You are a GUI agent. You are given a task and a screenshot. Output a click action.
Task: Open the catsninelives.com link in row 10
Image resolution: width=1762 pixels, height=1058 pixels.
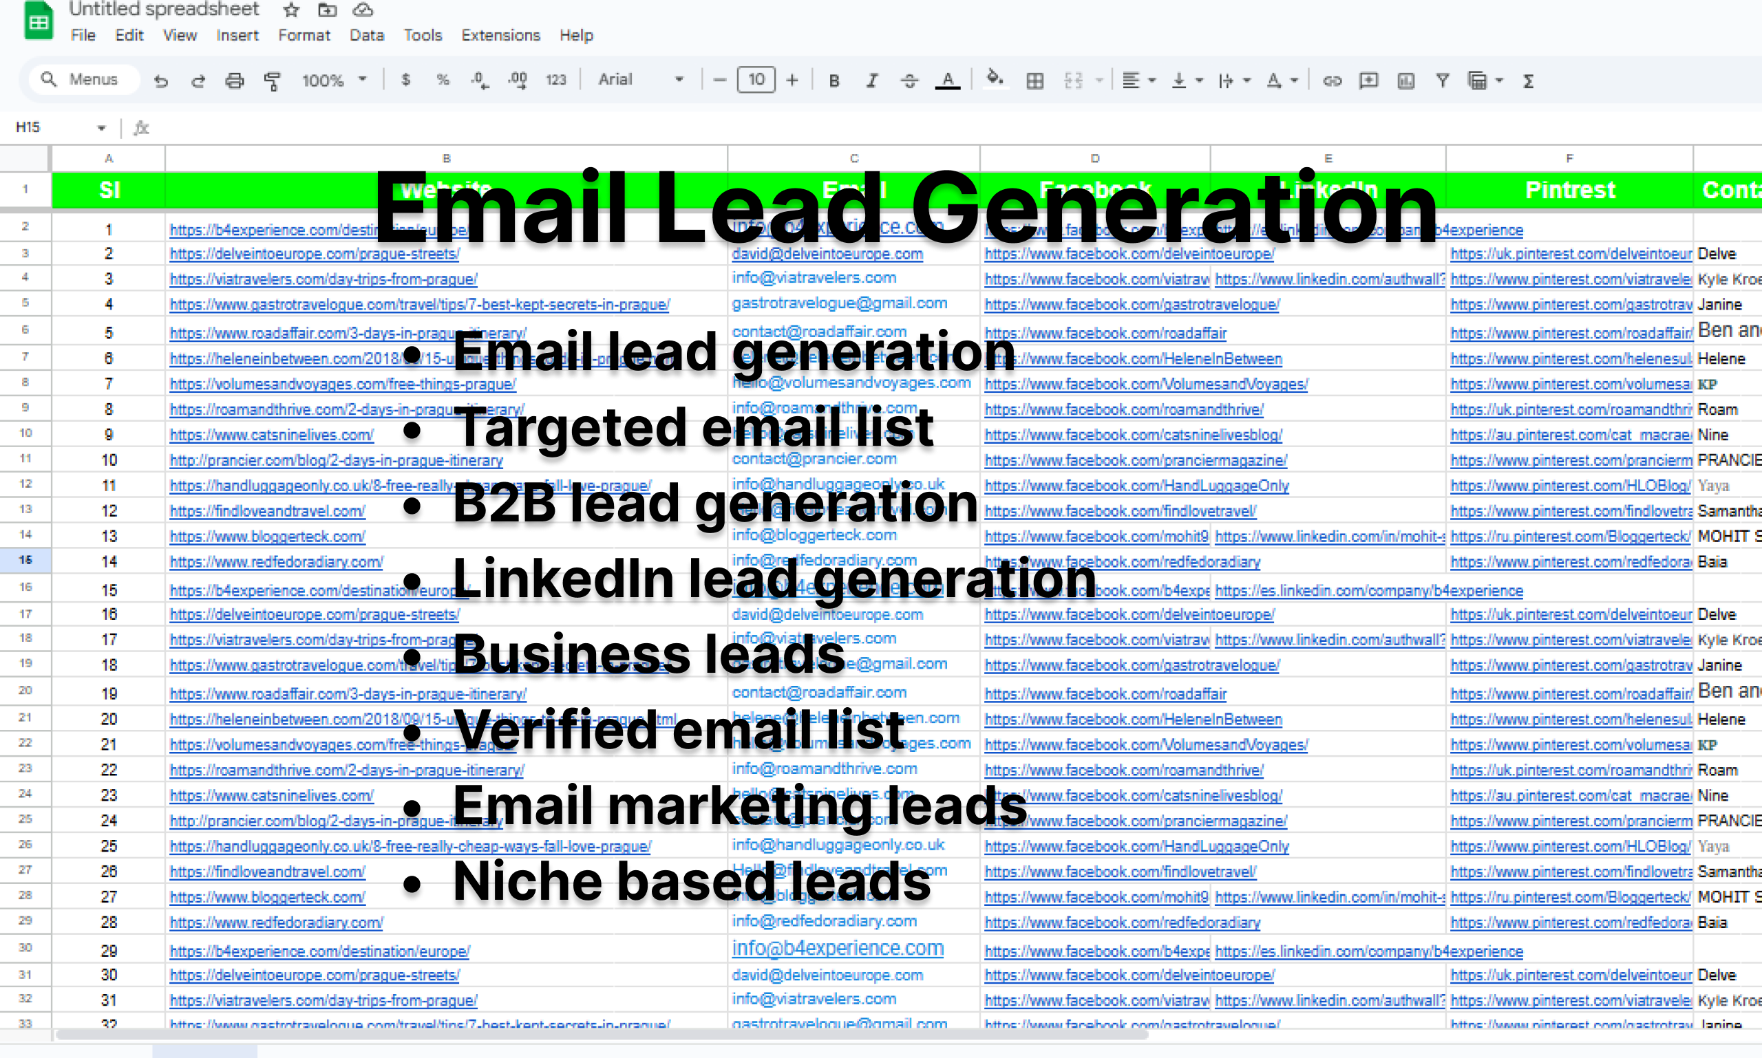coord(271,435)
